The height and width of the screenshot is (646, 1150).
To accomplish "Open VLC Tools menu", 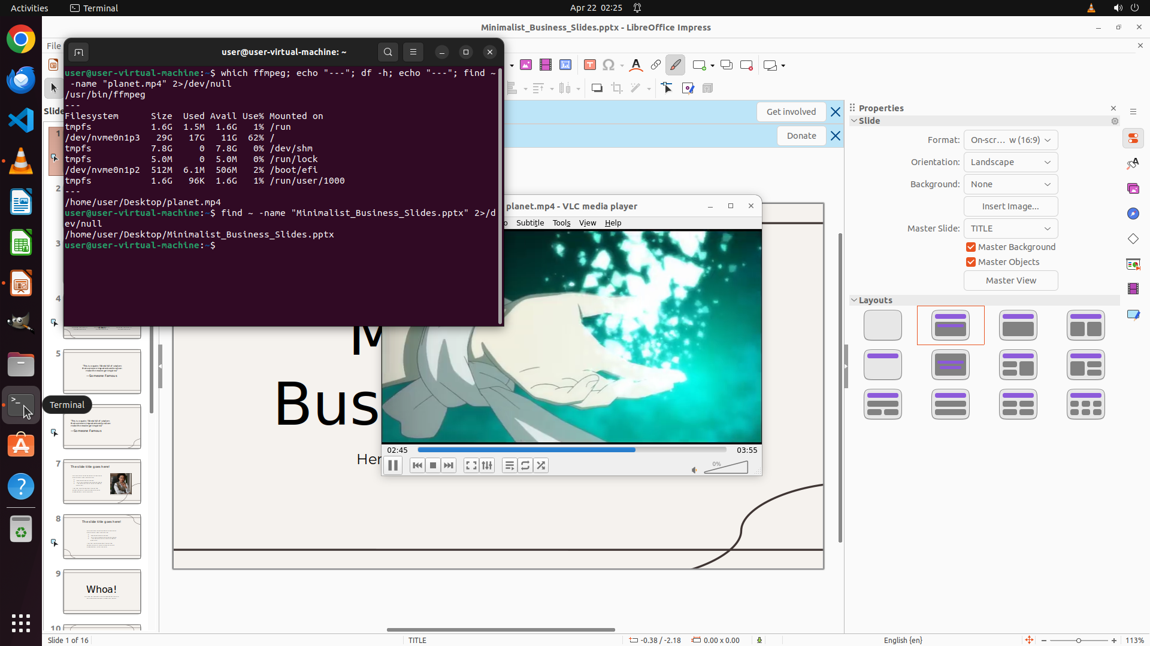I will [x=561, y=223].
